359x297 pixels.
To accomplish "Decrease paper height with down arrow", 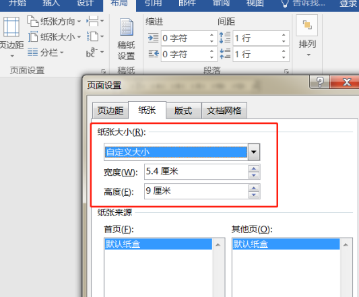I will (254, 195).
